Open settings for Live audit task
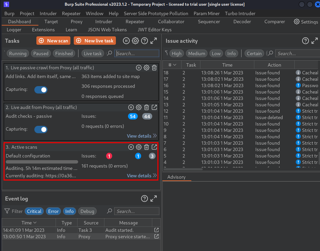 (x=139, y=107)
